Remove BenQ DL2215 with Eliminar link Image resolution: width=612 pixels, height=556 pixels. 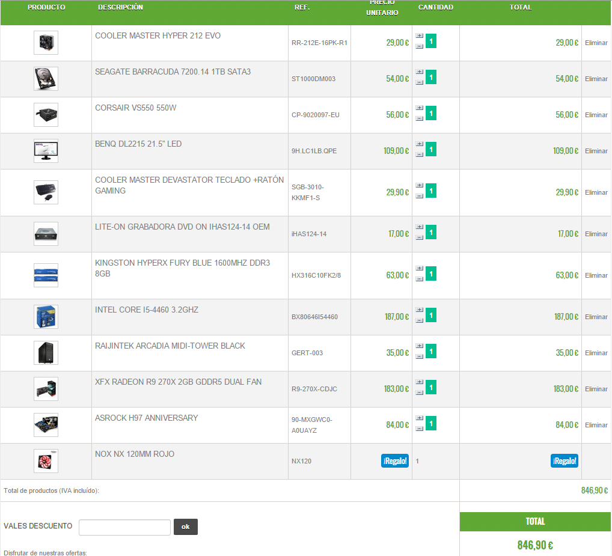point(596,151)
